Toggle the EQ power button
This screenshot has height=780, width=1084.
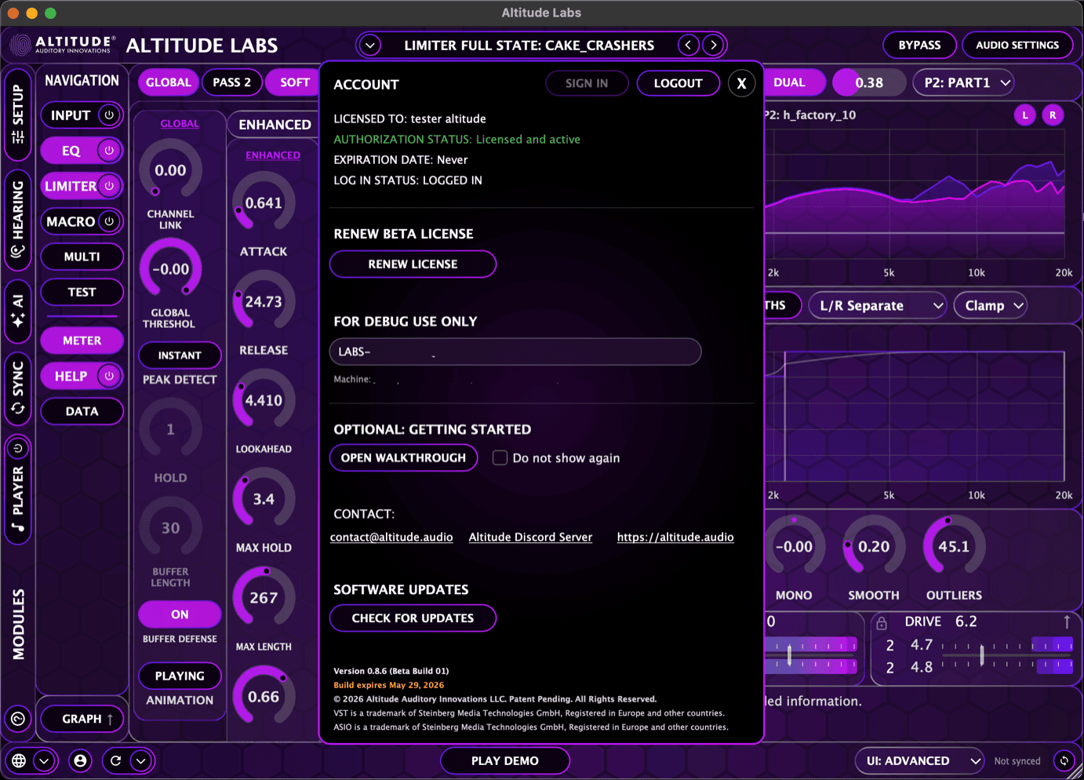(109, 150)
